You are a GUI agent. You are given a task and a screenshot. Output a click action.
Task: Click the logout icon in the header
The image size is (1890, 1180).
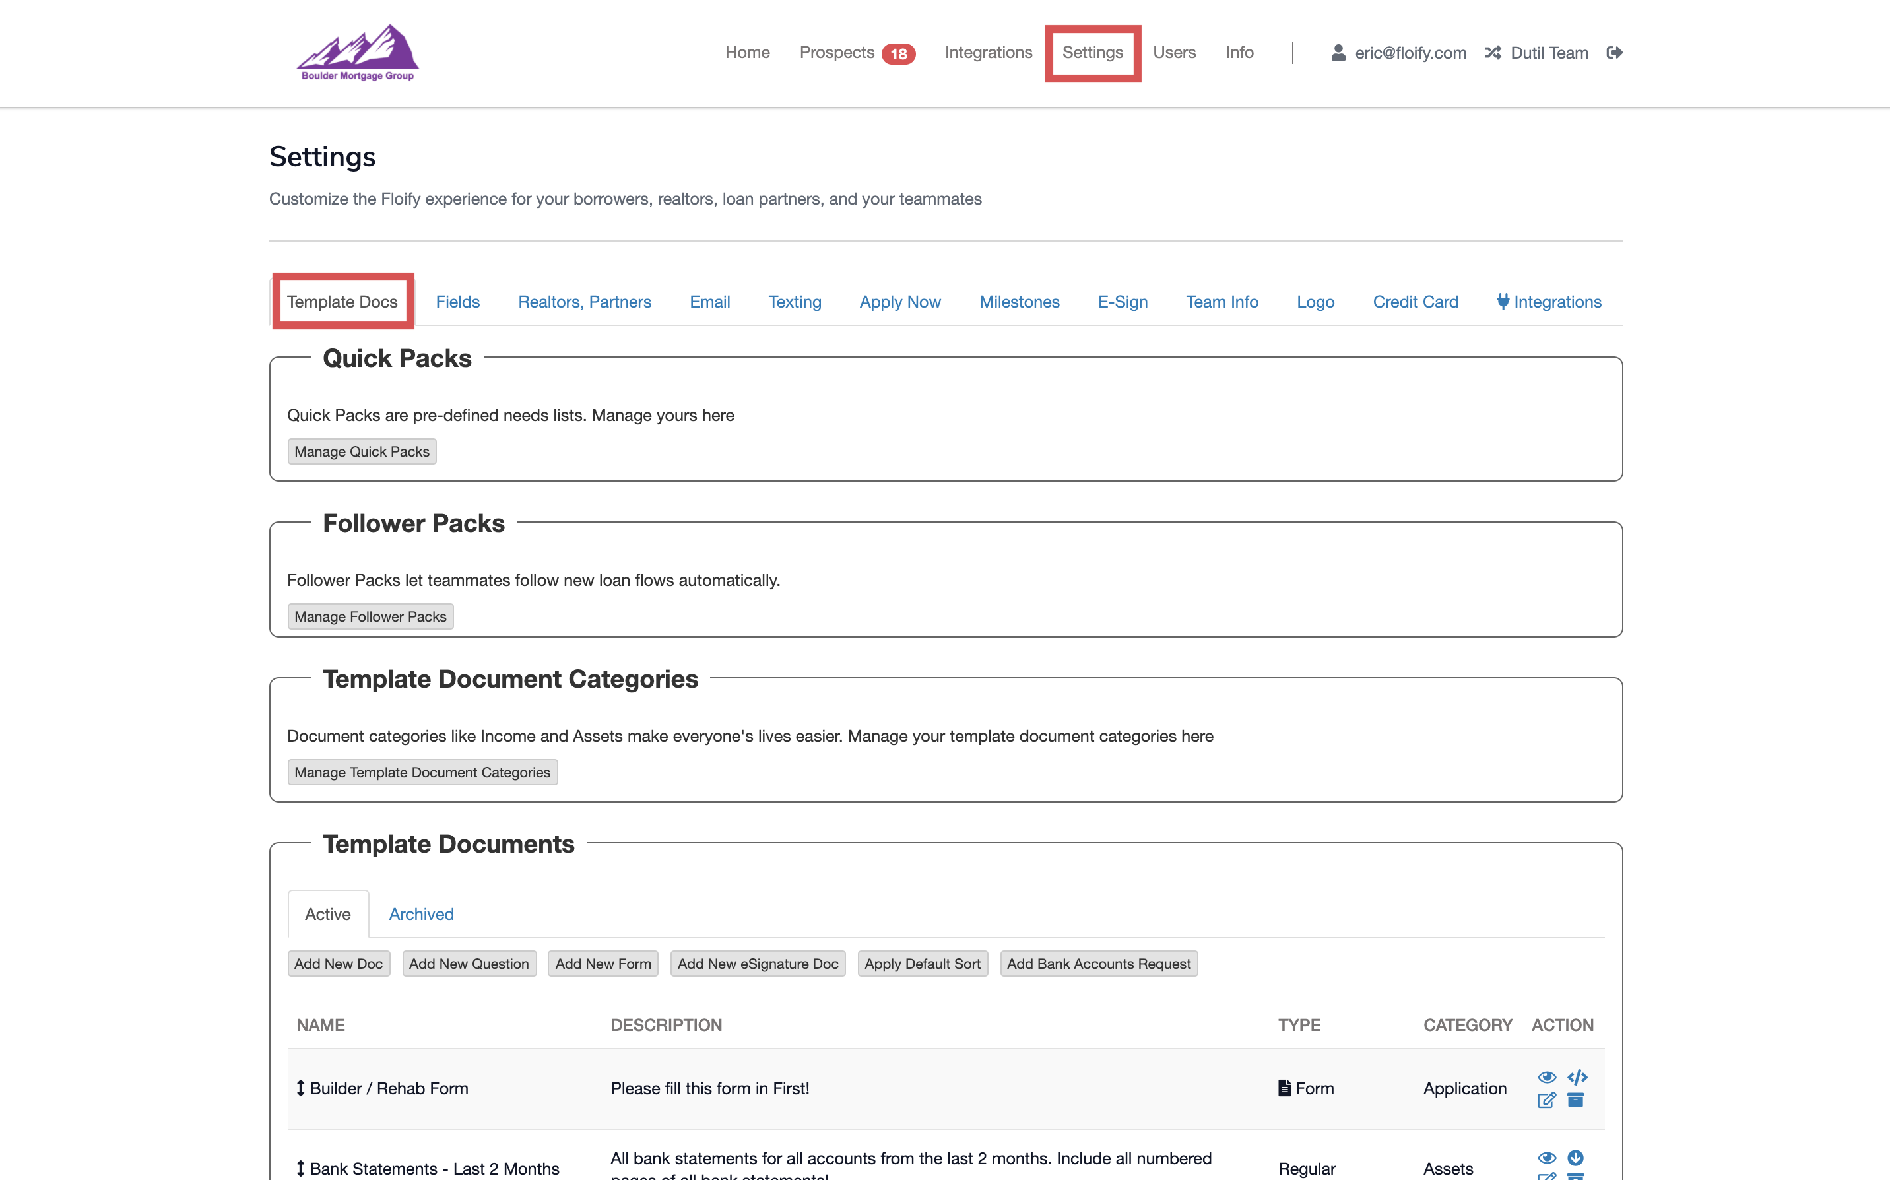pos(1615,52)
